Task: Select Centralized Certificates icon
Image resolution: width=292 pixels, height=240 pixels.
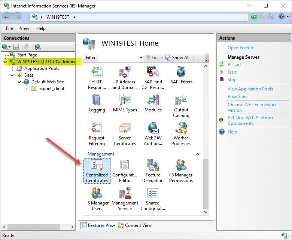Action: tap(97, 171)
